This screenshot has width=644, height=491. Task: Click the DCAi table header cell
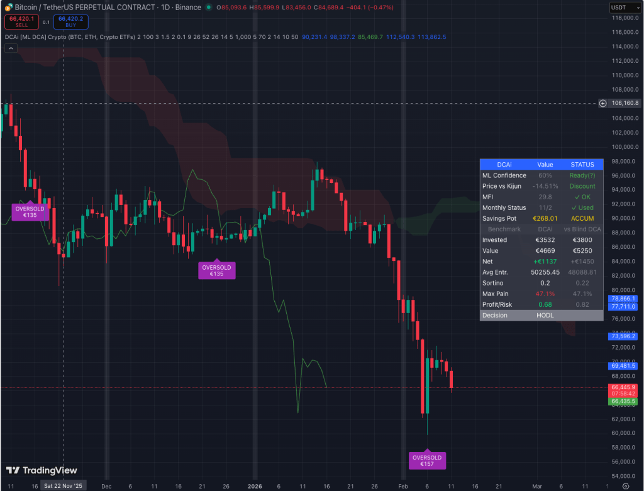click(504, 165)
